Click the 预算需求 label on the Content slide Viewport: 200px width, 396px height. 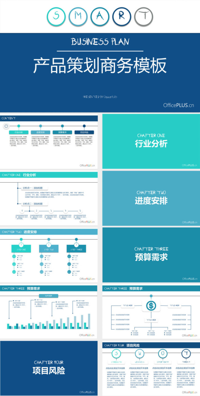[62, 132]
